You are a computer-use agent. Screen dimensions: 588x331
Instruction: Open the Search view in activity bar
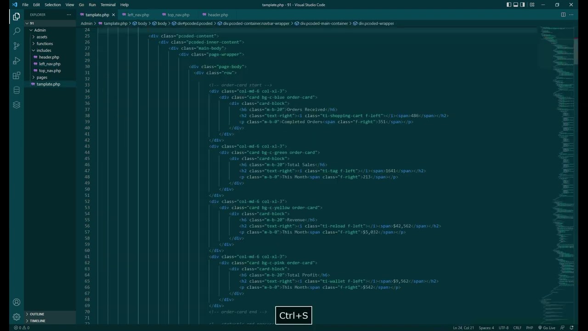[17, 31]
